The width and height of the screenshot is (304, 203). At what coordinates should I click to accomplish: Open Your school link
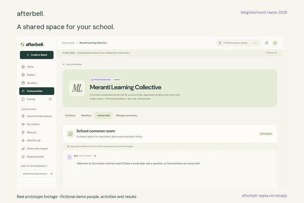click(37, 124)
